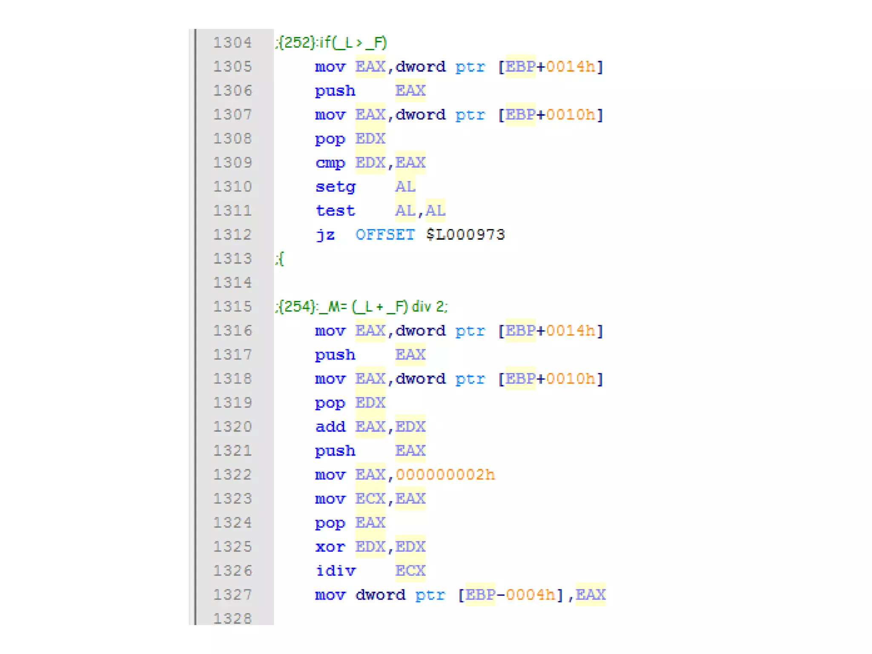Click the value 000000002h on line 1322
The height and width of the screenshot is (654, 872).
[x=445, y=475]
